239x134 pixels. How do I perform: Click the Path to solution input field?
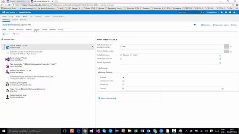point(172,47)
